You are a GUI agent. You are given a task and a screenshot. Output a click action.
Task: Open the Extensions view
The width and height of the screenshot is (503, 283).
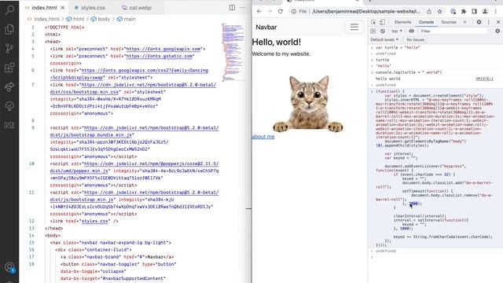click(x=9, y=68)
